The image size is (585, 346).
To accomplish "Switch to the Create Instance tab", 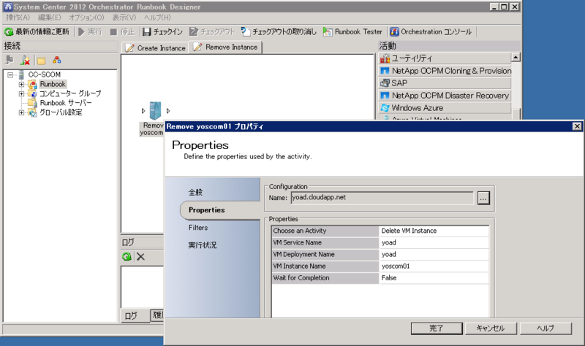I will point(156,48).
